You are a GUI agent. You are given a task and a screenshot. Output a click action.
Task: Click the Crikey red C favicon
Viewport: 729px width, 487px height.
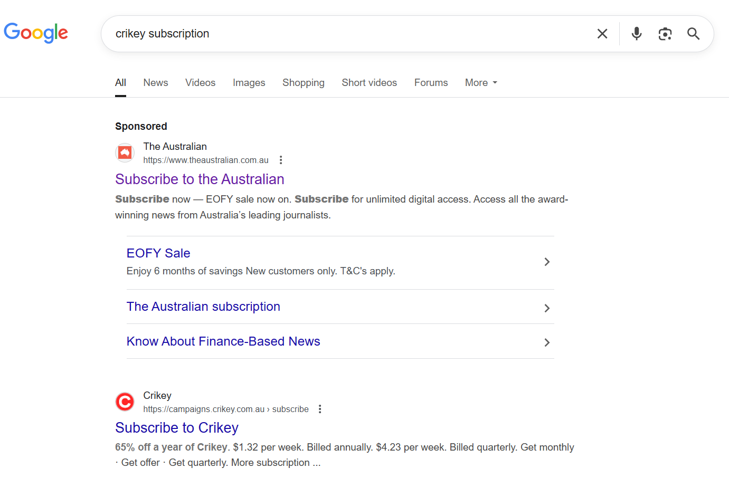click(x=125, y=402)
